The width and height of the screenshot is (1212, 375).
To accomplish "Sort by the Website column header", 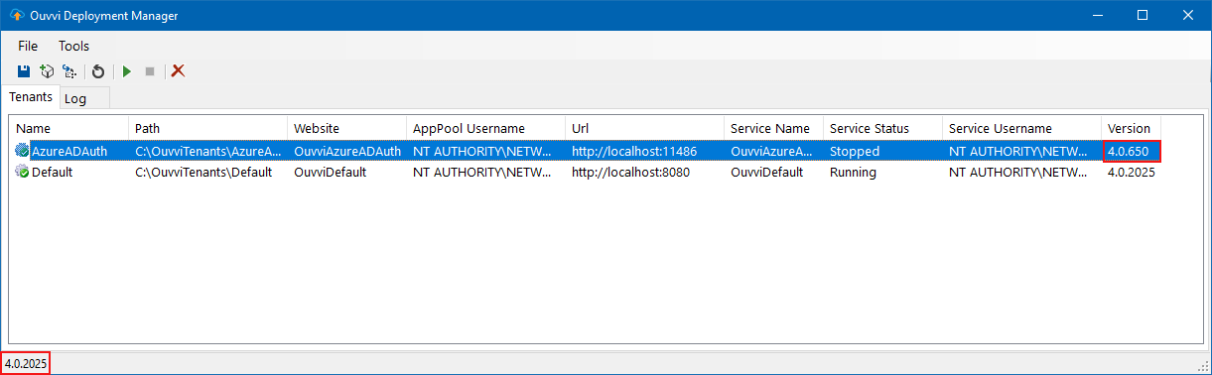I will (347, 129).
